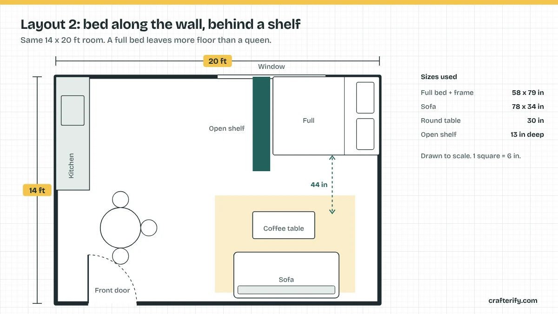Click the 'Sofa' label

tap(286, 280)
